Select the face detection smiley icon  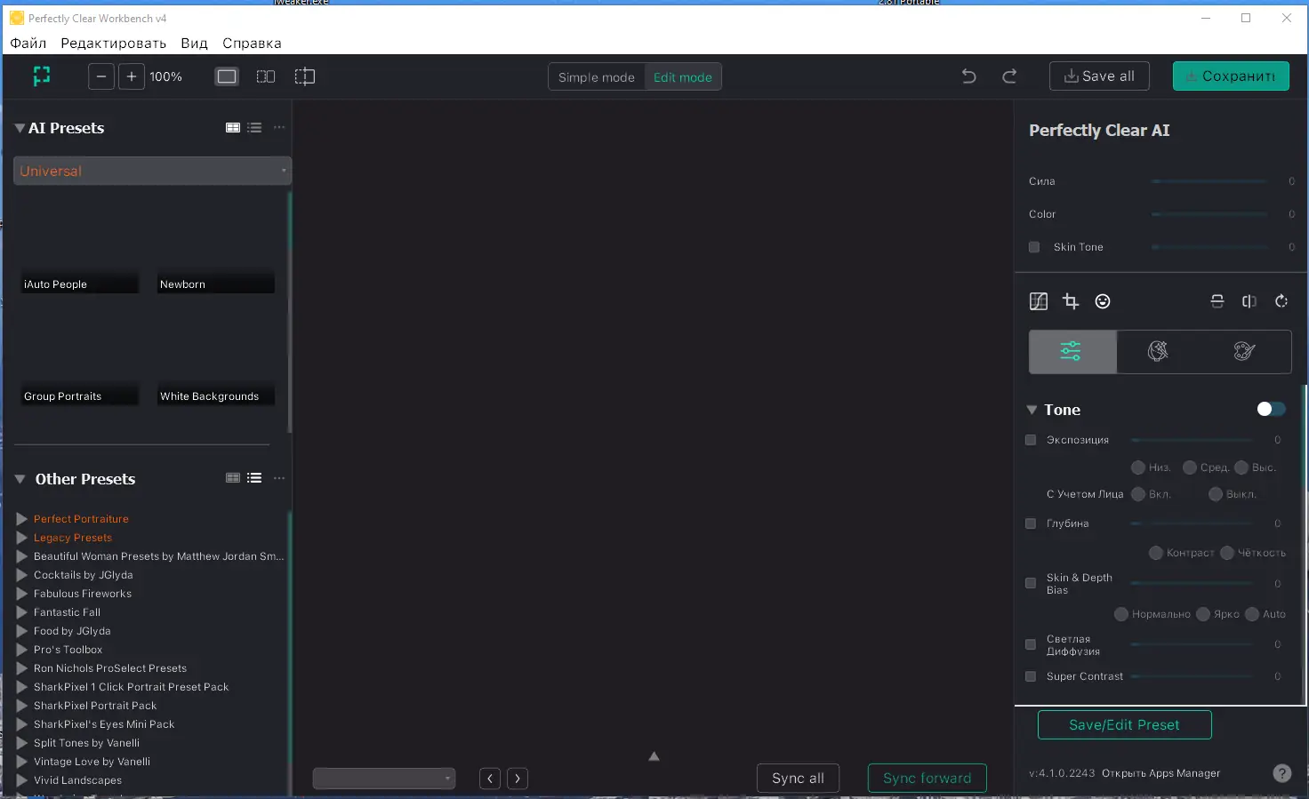[x=1103, y=301]
